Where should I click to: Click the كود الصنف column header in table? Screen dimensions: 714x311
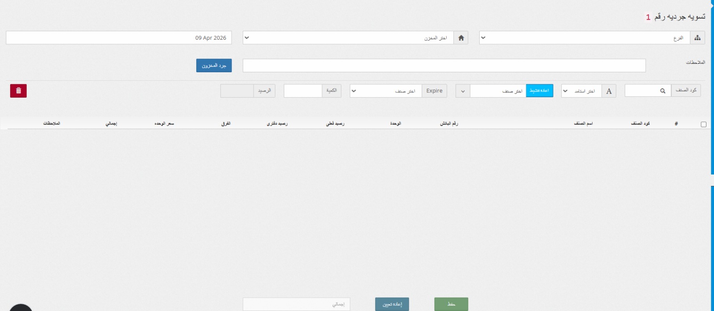(x=640, y=124)
